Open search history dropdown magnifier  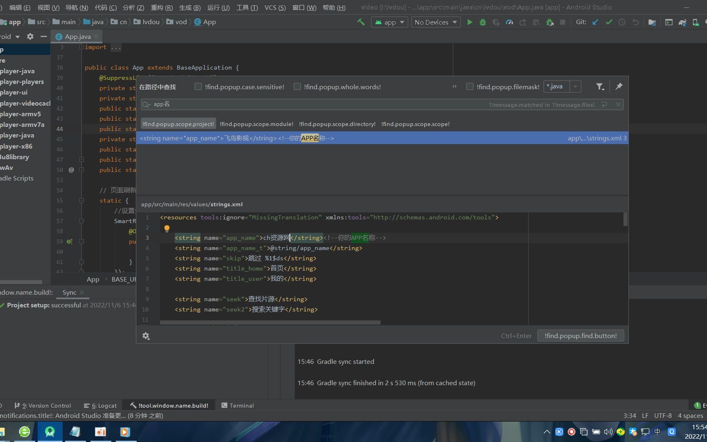146,104
